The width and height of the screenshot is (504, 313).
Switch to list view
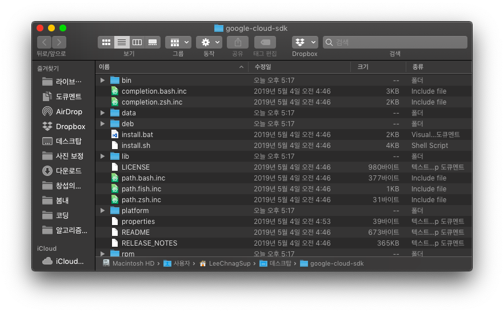pos(122,42)
